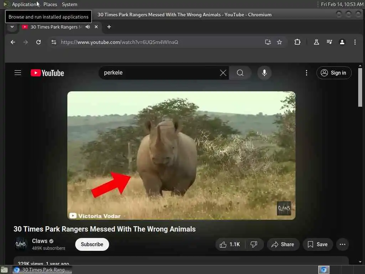Reload the current page
The image size is (365, 274).
(38, 42)
